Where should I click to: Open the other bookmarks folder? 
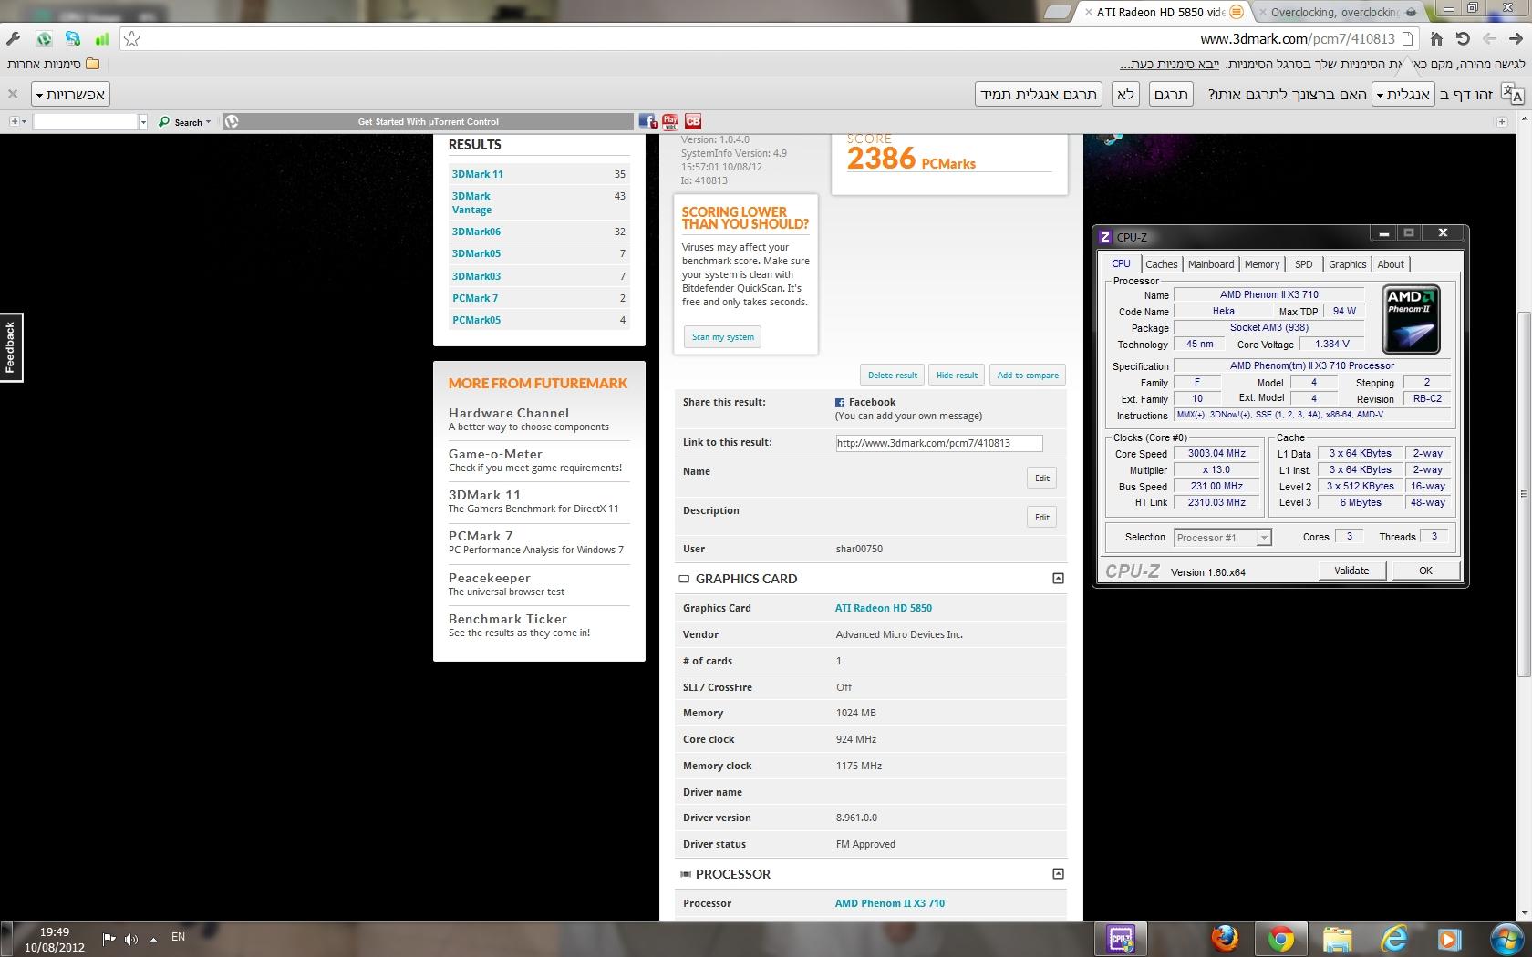54,64
